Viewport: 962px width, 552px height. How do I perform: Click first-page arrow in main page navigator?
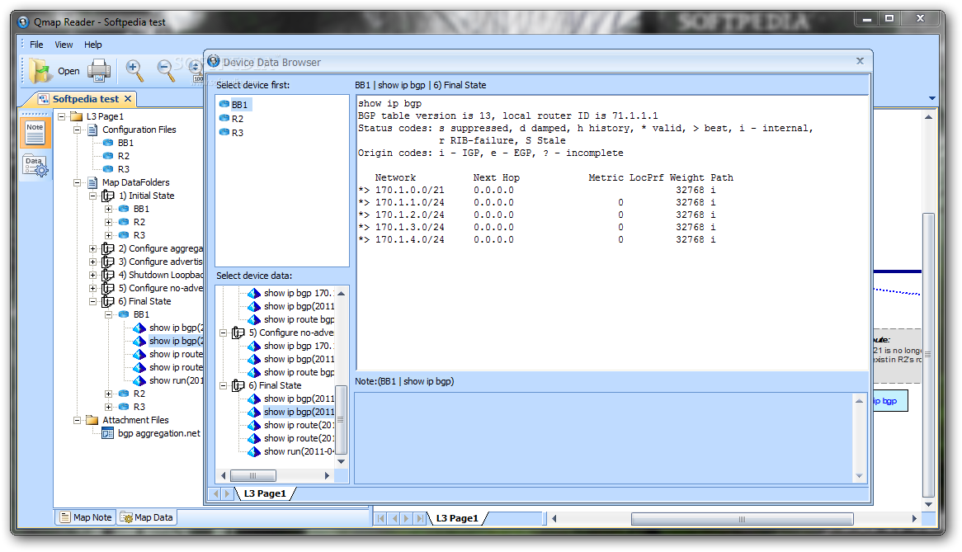[381, 518]
